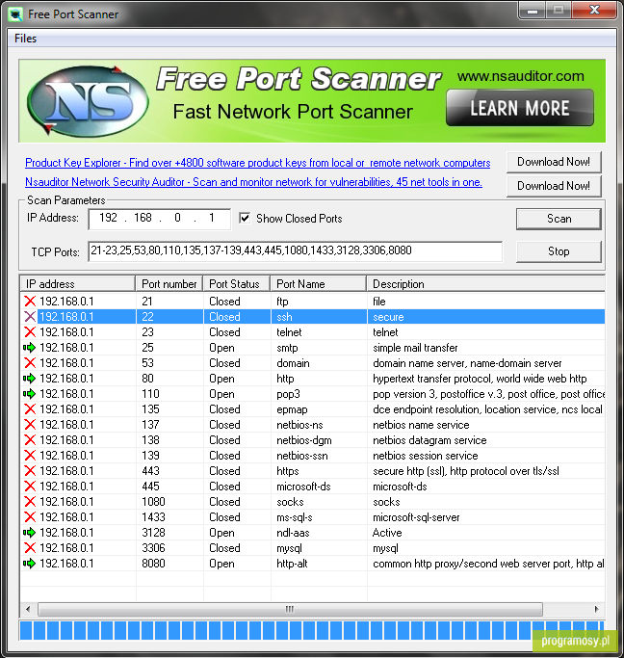This screenshot has height=658, width=624.
Task: Click the red X icon for port 443
Action: click(x=30, y=471)
